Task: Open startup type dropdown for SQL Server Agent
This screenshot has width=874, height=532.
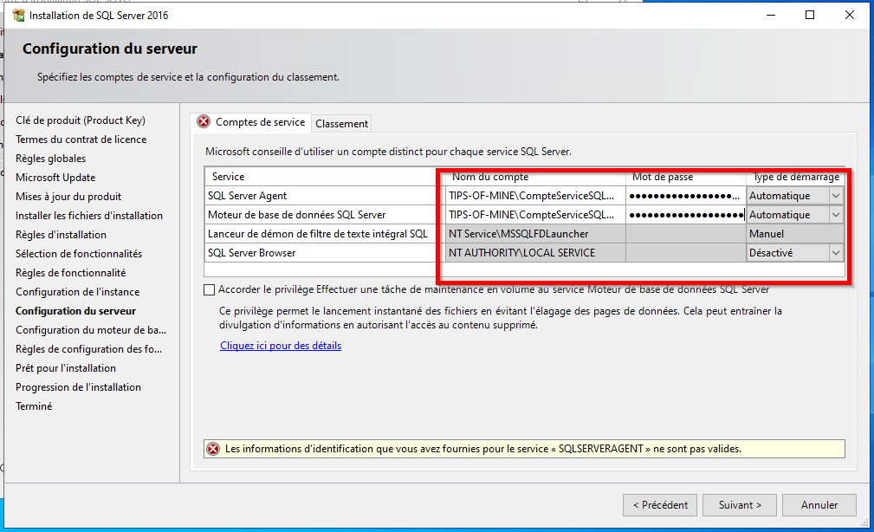Action: click(836, 196)
